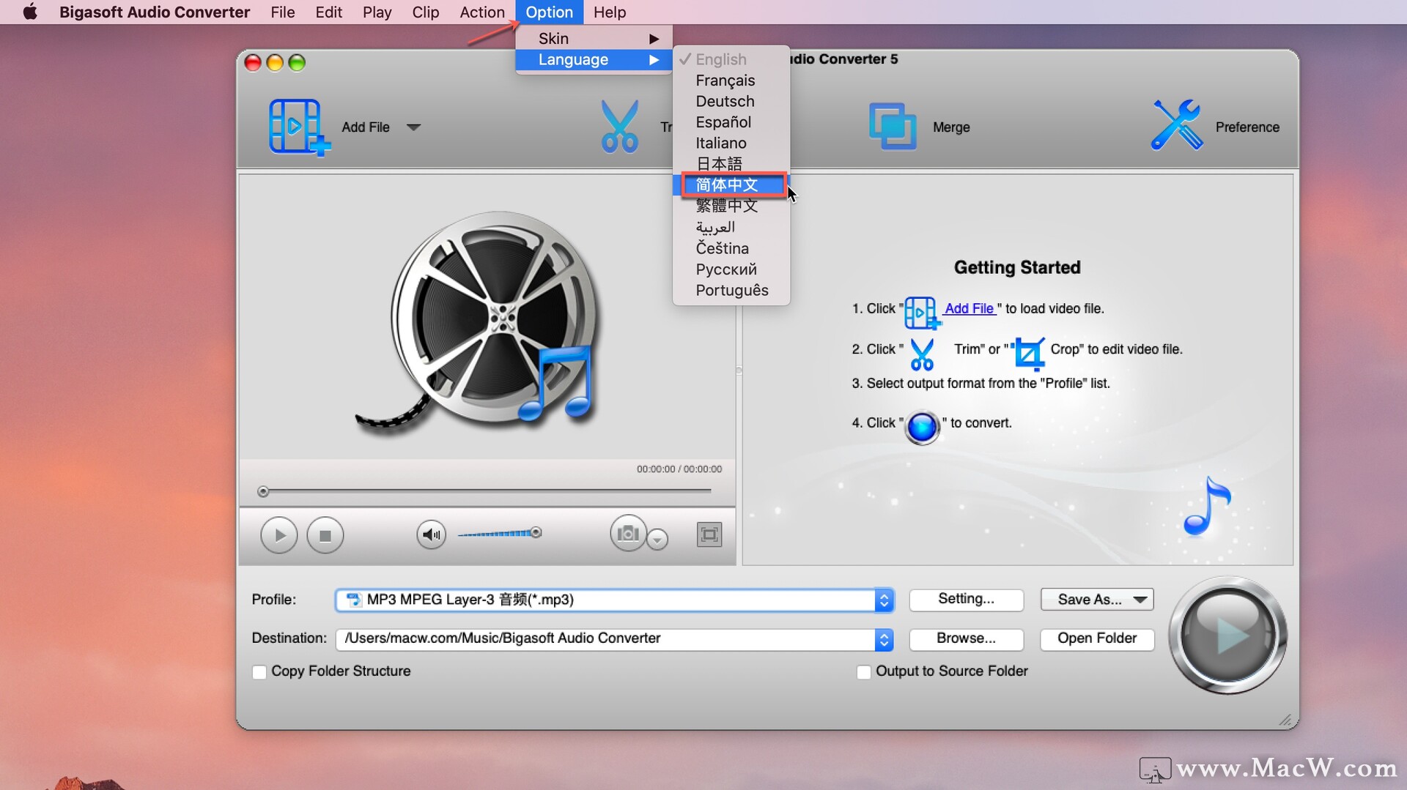
Task: Choose Русский language
Action: tap(731, 269)
